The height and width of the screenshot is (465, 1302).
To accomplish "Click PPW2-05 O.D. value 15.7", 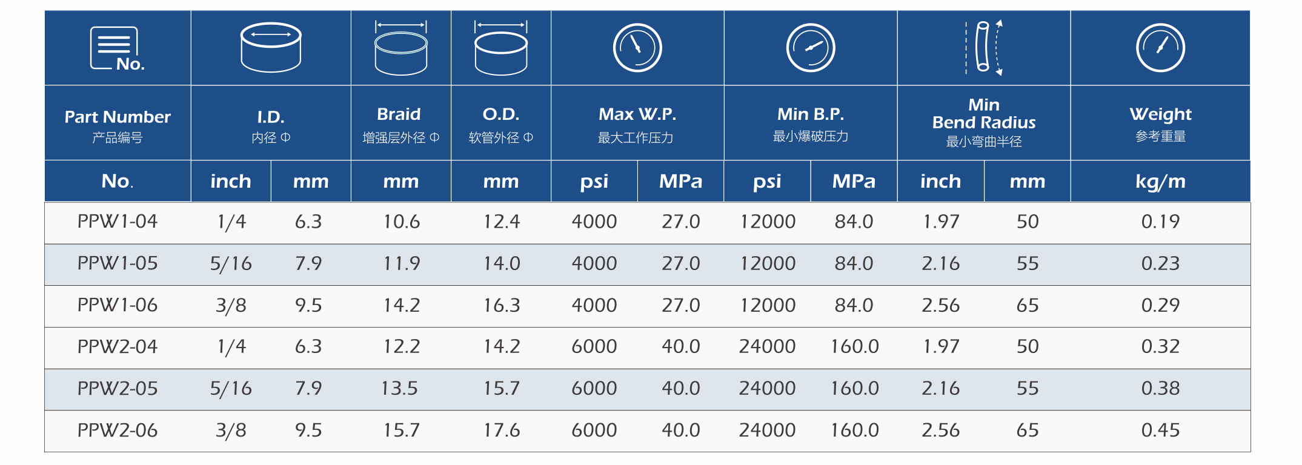I will (x=501, y=389).
